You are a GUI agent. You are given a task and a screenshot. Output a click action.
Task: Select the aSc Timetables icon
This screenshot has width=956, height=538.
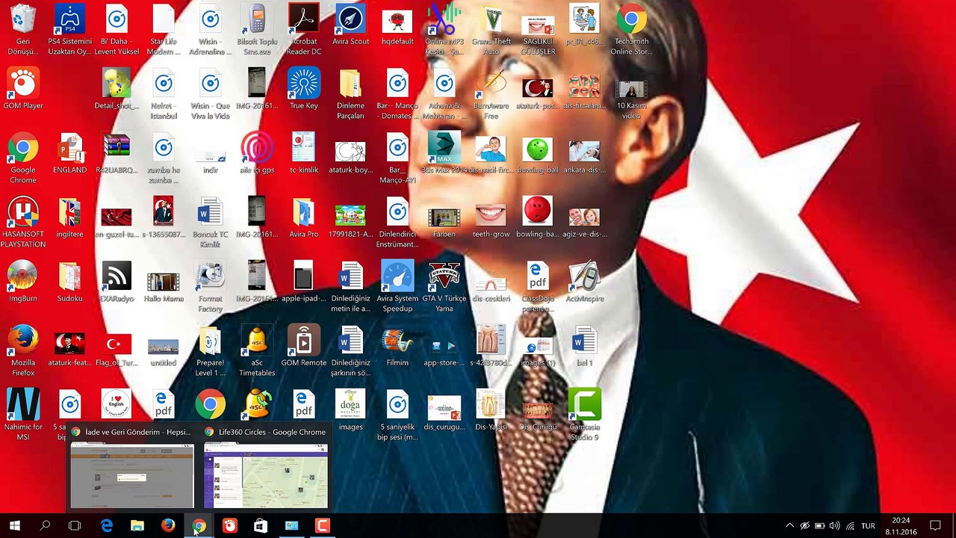257,351
